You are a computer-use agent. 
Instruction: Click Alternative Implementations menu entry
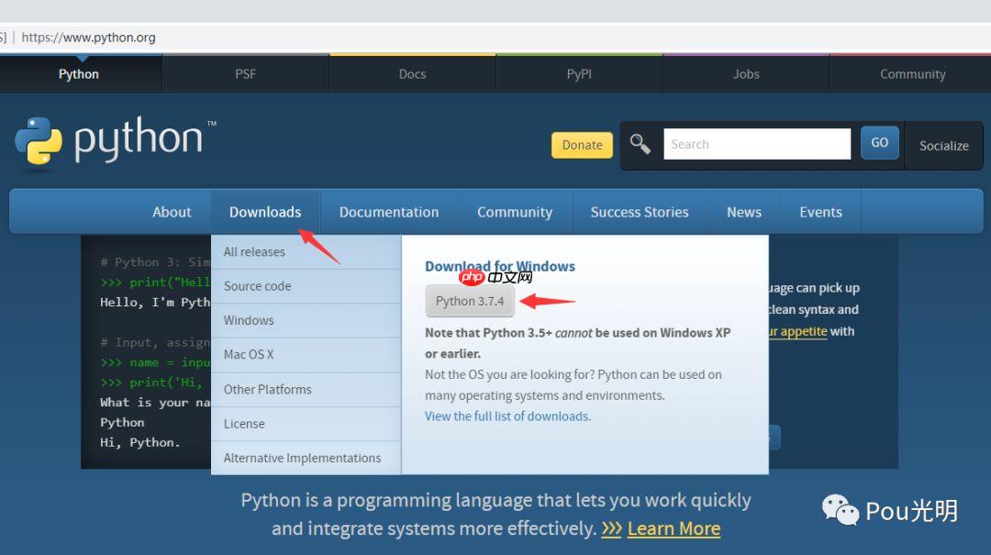tap(303, 458)
